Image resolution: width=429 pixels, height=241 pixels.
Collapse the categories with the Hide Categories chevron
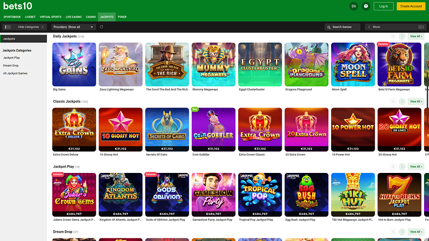pyautogui.click(x=43, y=27)
